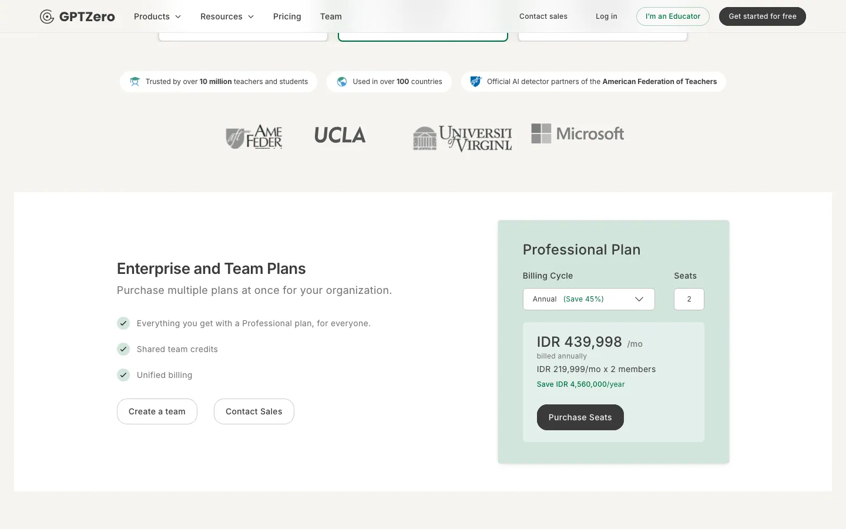
Task: Click the American Federation of Teachers logo
Action: 254,136
